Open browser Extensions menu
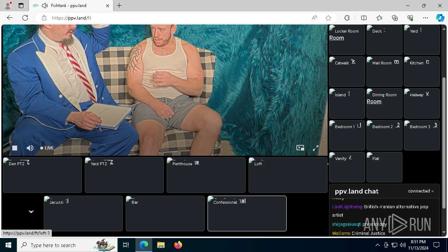The image size is (448, 252). 347,18
